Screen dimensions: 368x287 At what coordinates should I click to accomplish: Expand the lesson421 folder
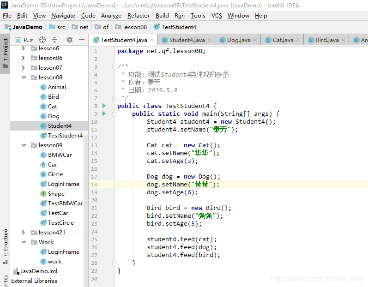(x=23, y=233)
